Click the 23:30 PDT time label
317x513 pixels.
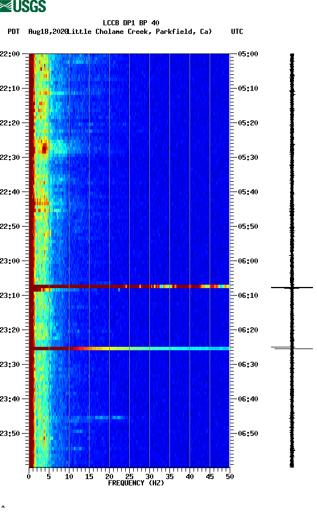point(10,365)
